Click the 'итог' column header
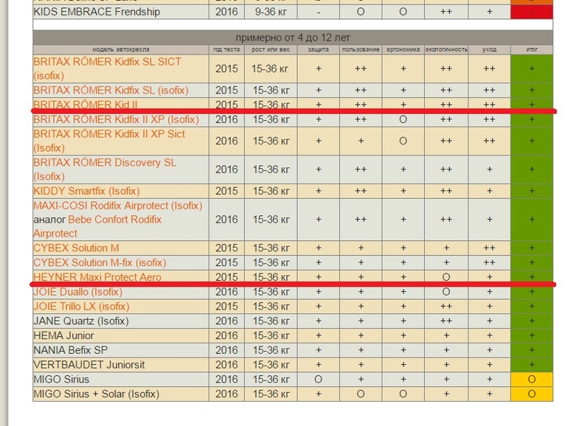The width and height of the screenshot is (568, 426). tap(531, 49)
